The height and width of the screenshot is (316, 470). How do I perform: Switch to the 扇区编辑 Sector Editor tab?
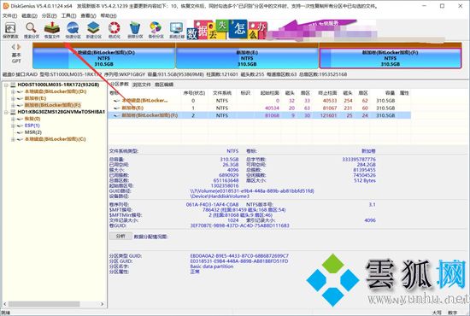click(x=164, y=85)
